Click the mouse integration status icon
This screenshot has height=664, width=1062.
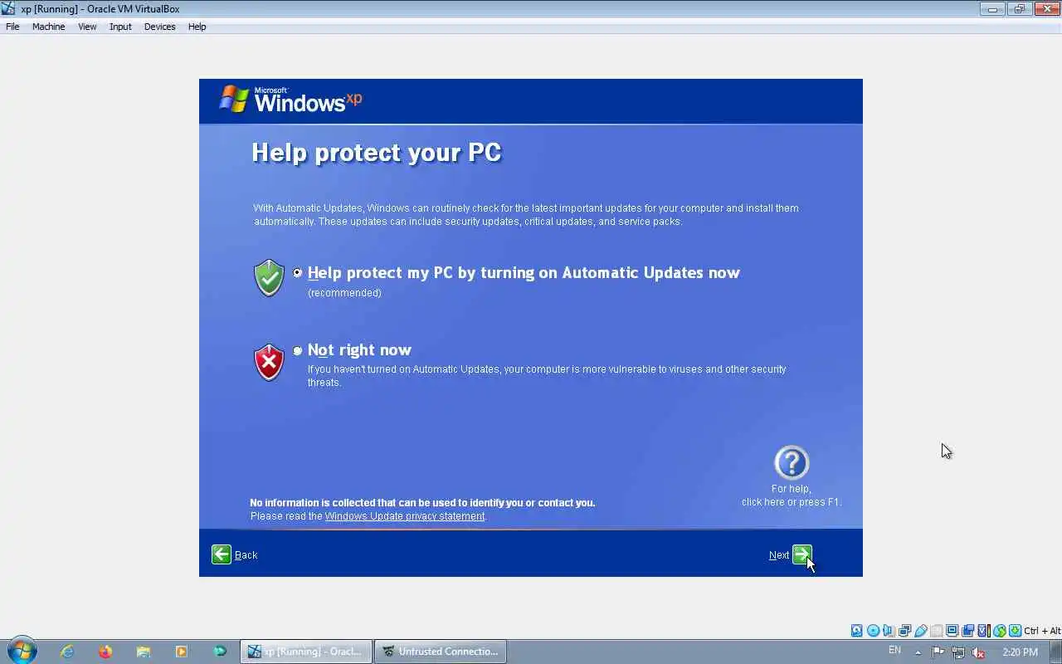pos(1000,631)
